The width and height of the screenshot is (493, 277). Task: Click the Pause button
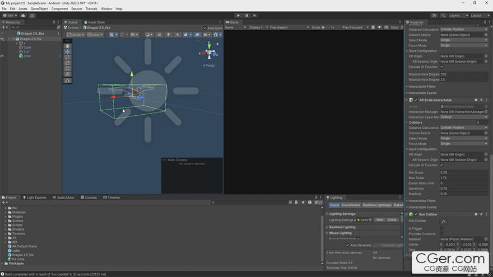(246, 16)
